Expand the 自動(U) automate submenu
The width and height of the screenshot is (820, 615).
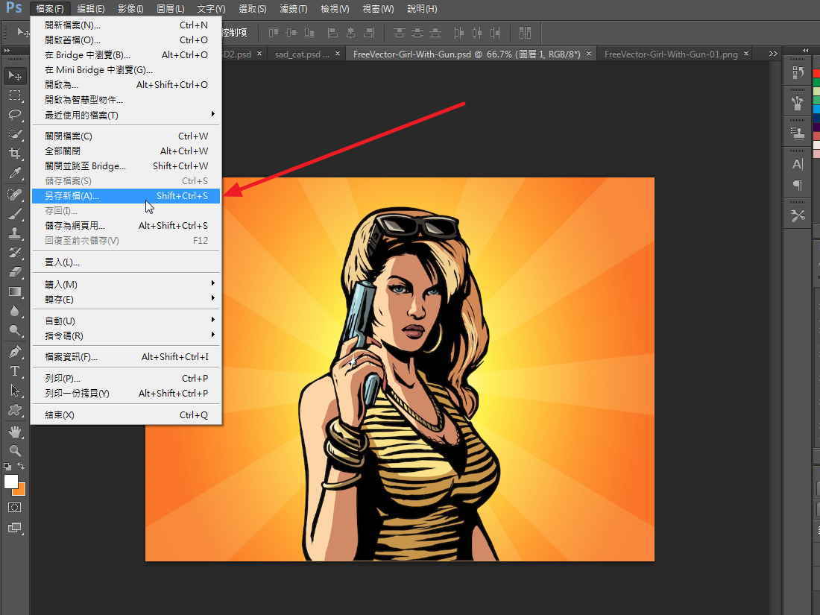pos(126,321)
